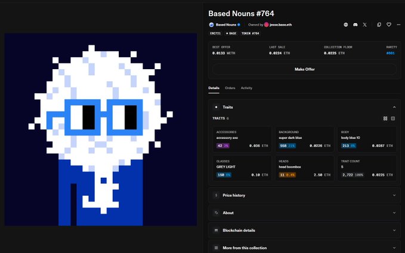Click the About section icon
Viewport: 405px width, 253px height.
point(216,212)
